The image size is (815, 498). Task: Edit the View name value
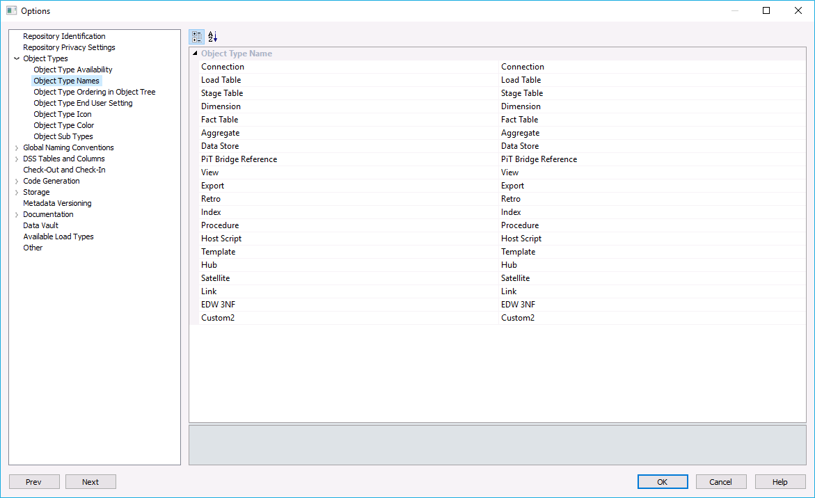(x=652, y=172)
